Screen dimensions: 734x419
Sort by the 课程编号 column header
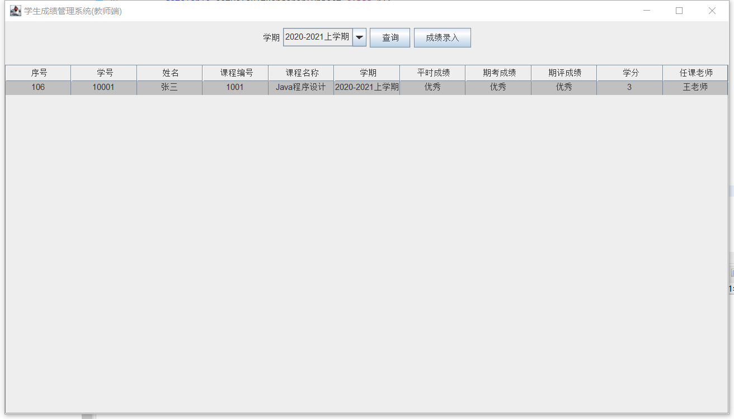coord(236,73)
